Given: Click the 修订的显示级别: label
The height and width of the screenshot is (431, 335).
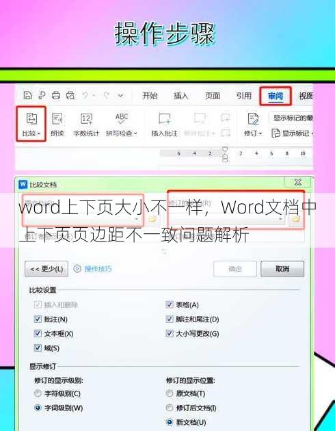Looking at the screenshot, I should (x=59, y=380).
